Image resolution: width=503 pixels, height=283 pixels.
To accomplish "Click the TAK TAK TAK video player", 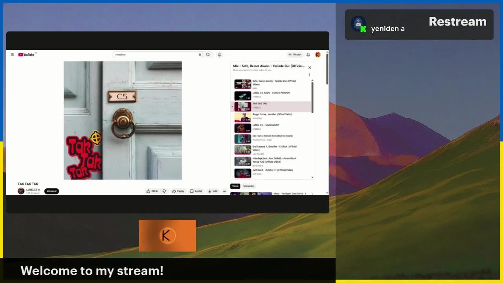I will [x=123, y=120].
